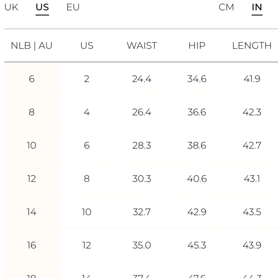Click the 40.6 hip measurement cell
The width and height of the screenshot is (278, 278).
(x=197, y=178)
